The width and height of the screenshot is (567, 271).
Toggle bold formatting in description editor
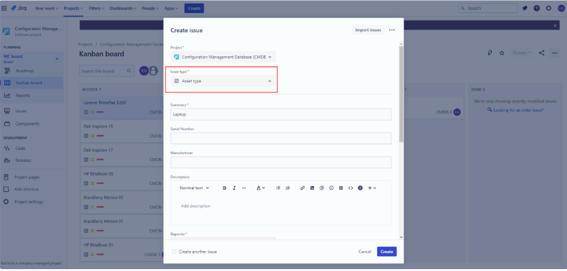click(224, 188)
